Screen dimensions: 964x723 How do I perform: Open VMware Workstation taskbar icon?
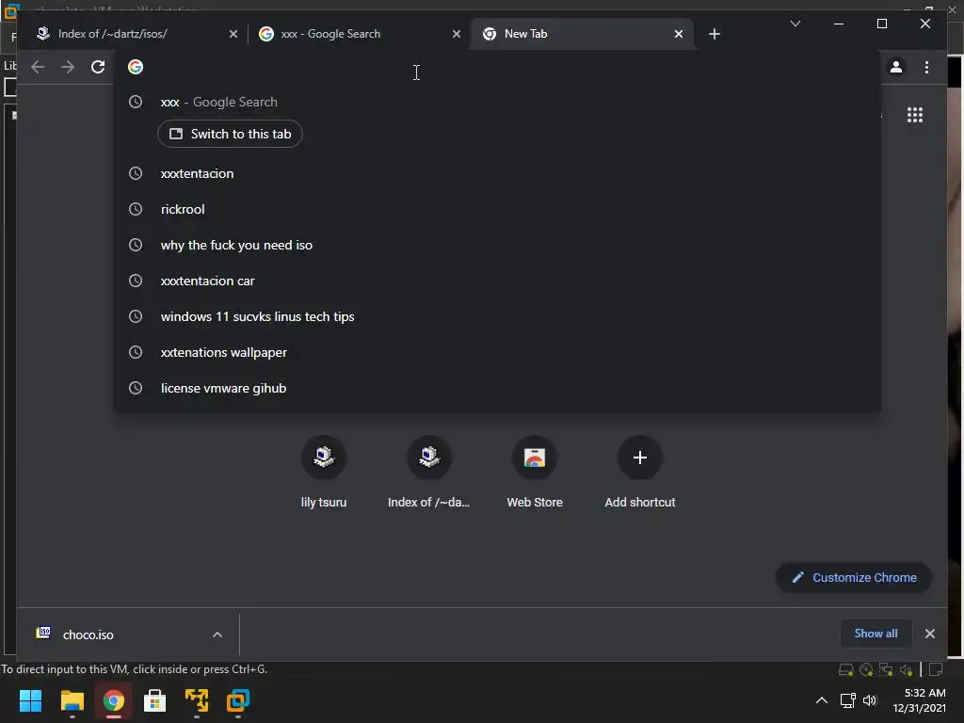[x=238, y=700]
